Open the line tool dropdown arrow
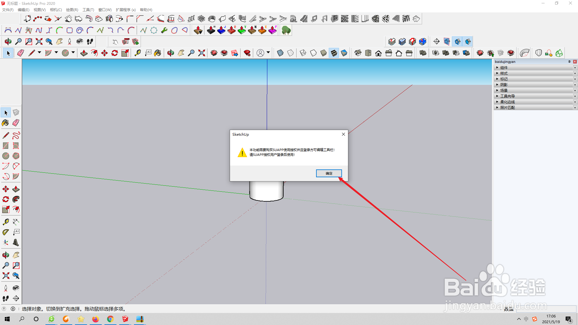The image size is (578, 325). point(39,53)
